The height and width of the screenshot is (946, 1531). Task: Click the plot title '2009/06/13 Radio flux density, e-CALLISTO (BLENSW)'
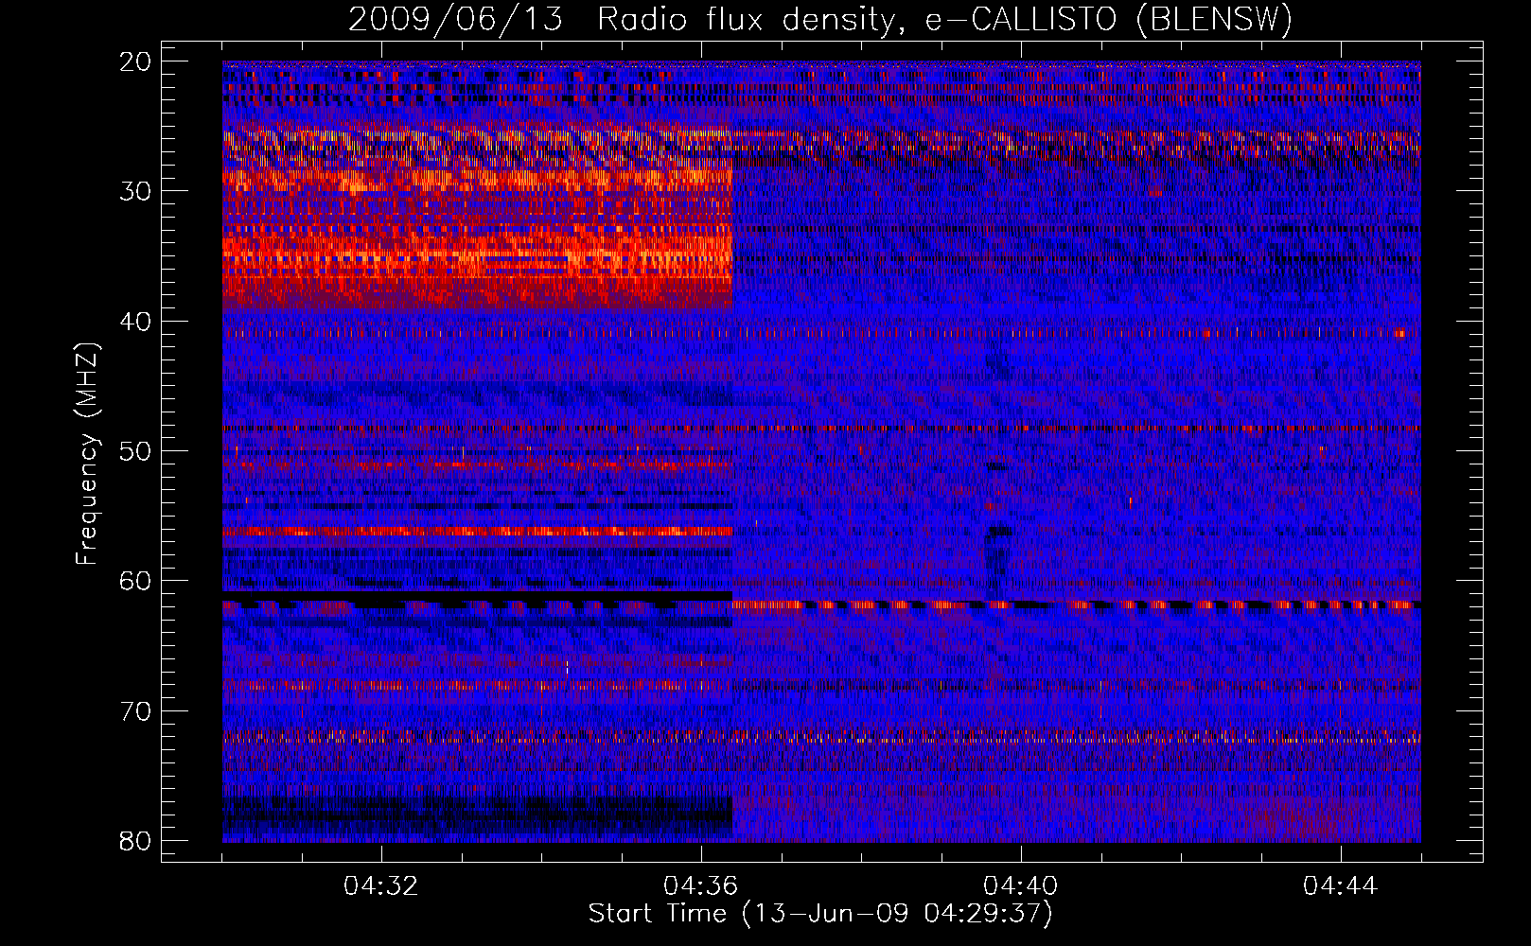[820, 19]
